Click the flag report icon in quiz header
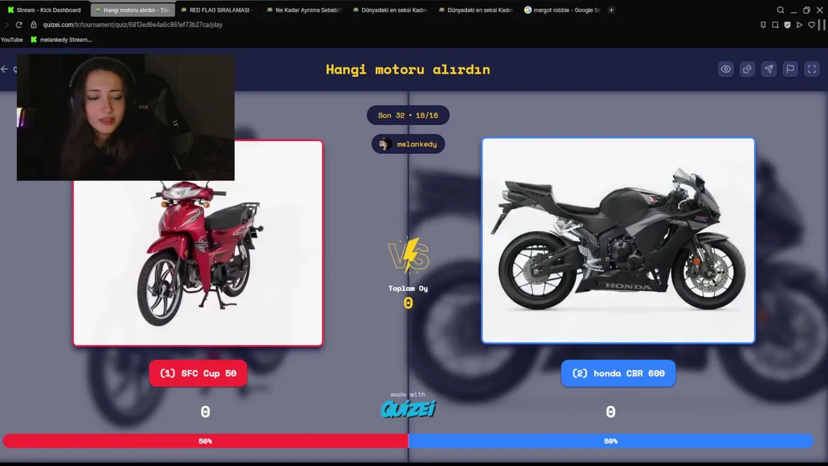Viewport: 828px width, 466px height. coord(790,69)
